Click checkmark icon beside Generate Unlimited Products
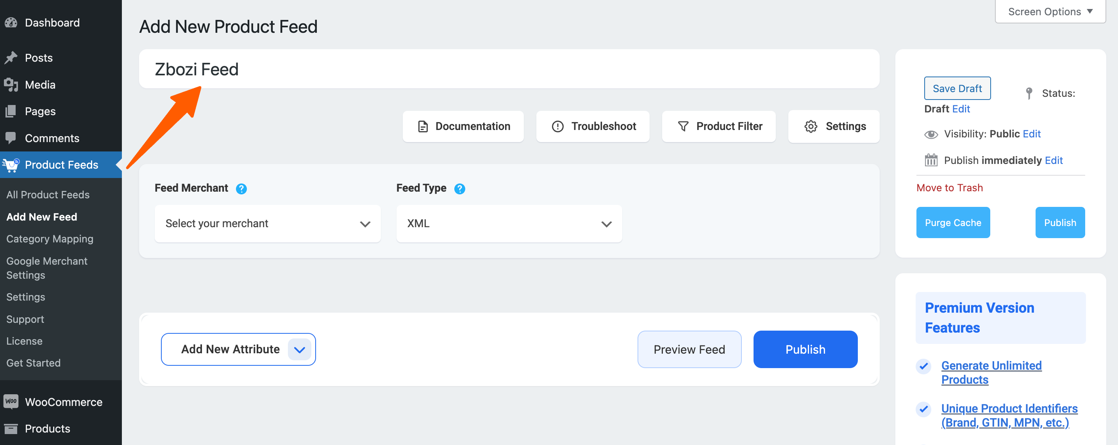The height and width of the screenshot is (445, 1118). click(x=923, y=366)
